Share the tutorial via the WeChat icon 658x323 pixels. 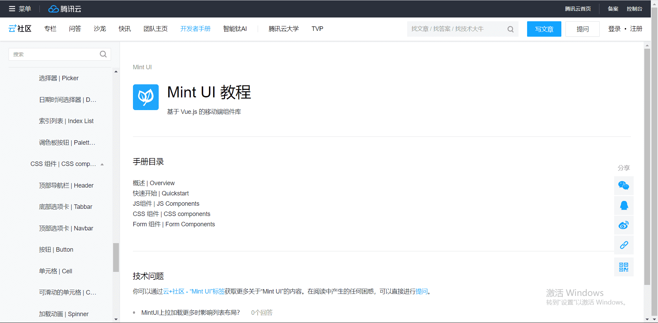click(624, 186)
